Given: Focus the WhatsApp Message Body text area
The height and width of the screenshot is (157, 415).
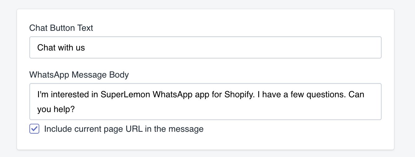Looking at the screenshot, I should (205, 102).
